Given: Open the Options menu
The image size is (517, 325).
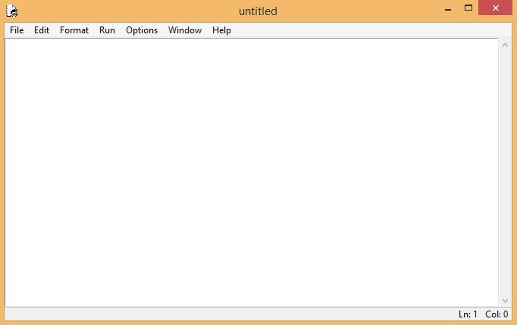Looking at the screenshot, I should [142, 30].
